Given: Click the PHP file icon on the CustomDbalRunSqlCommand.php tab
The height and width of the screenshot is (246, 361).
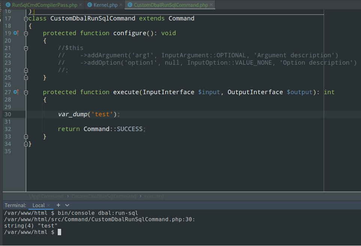Looking at the screenshot, I should tap(130, 5).
